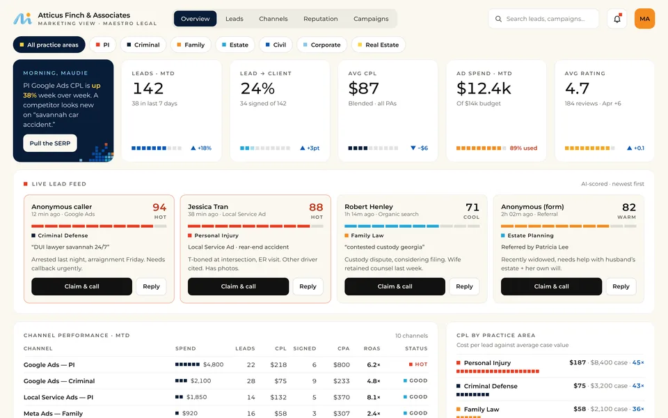Reply to Jessica Tran
The width and height of the screenshot is (668, 418).
[308, 286]
